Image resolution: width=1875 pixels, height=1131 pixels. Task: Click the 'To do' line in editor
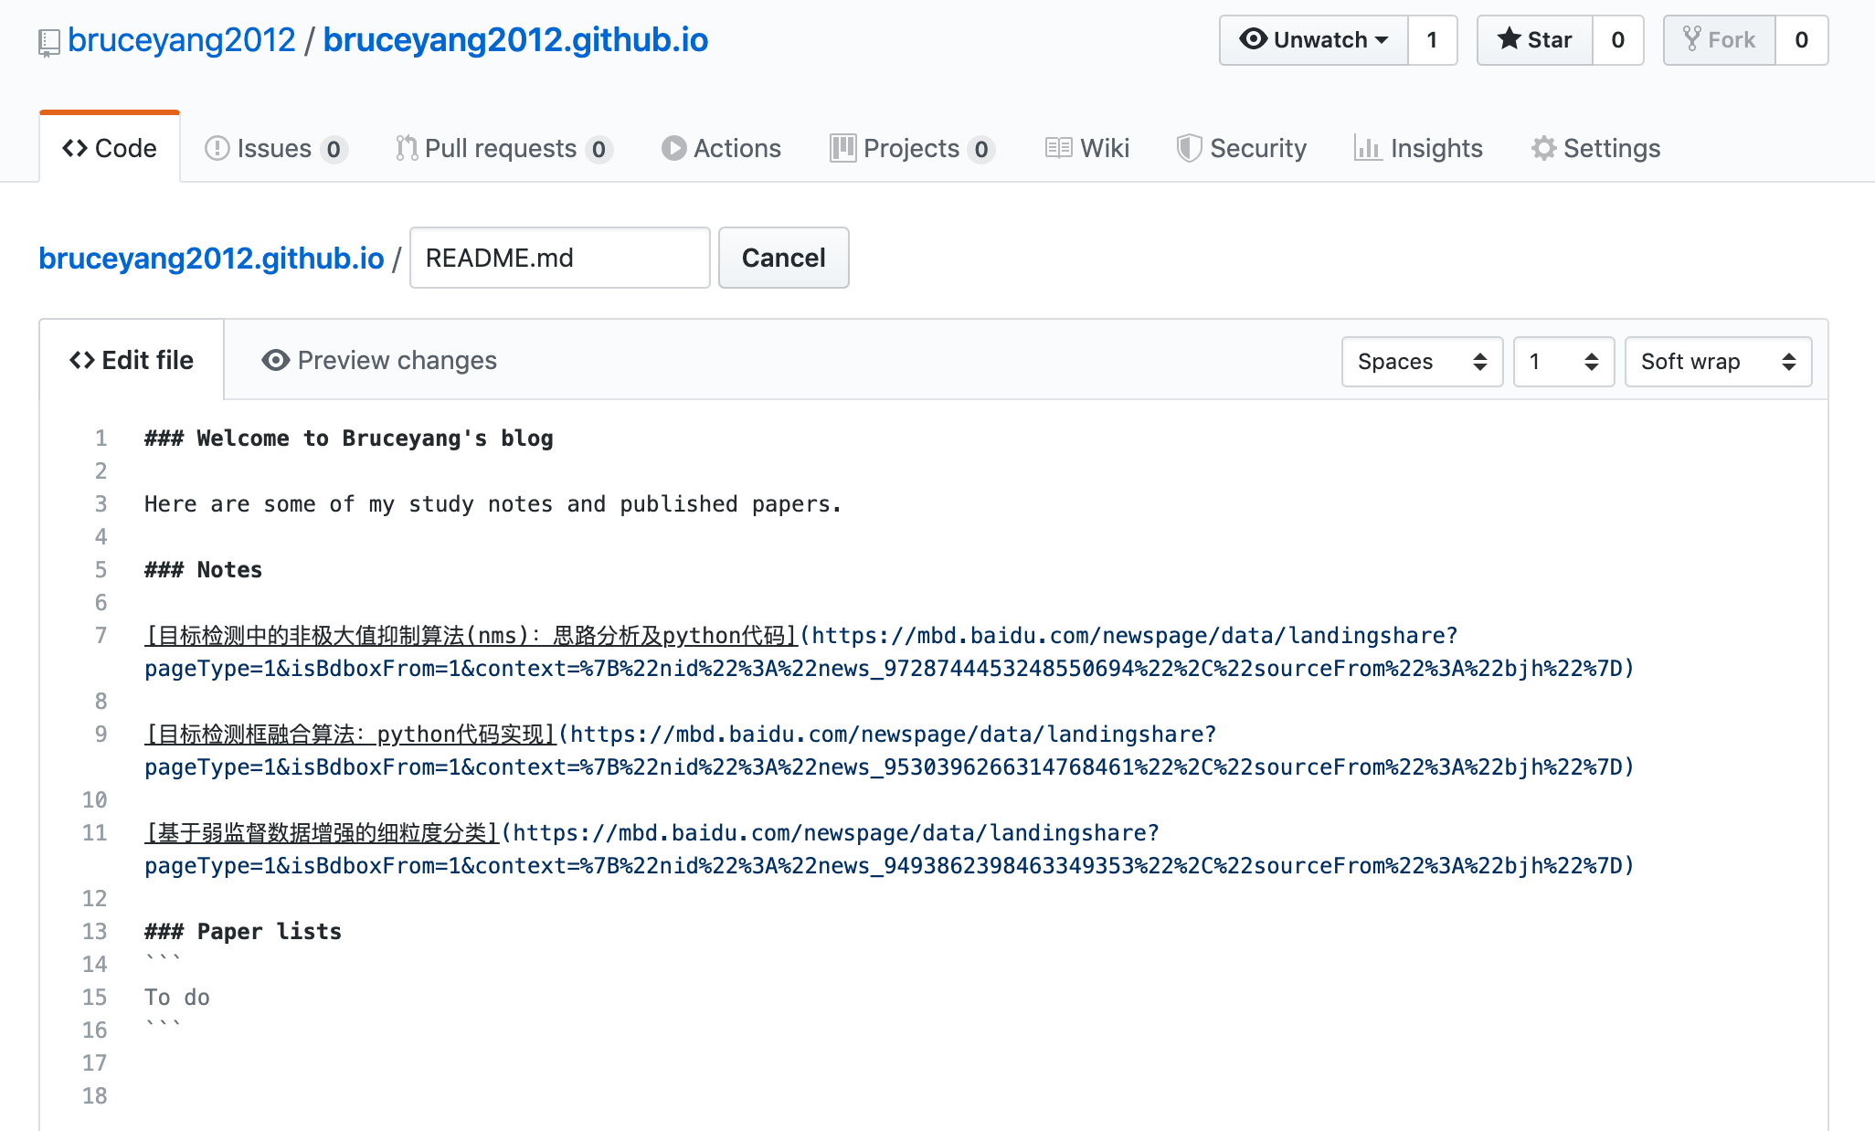click(x=177, y=998)
